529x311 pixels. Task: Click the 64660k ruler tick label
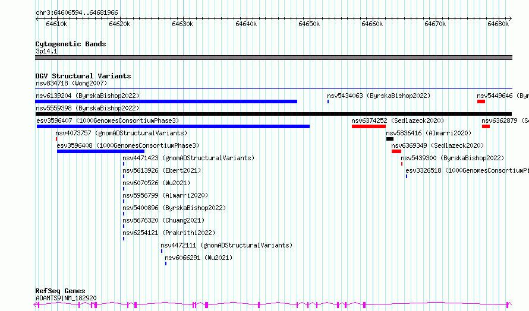(372, 24)
